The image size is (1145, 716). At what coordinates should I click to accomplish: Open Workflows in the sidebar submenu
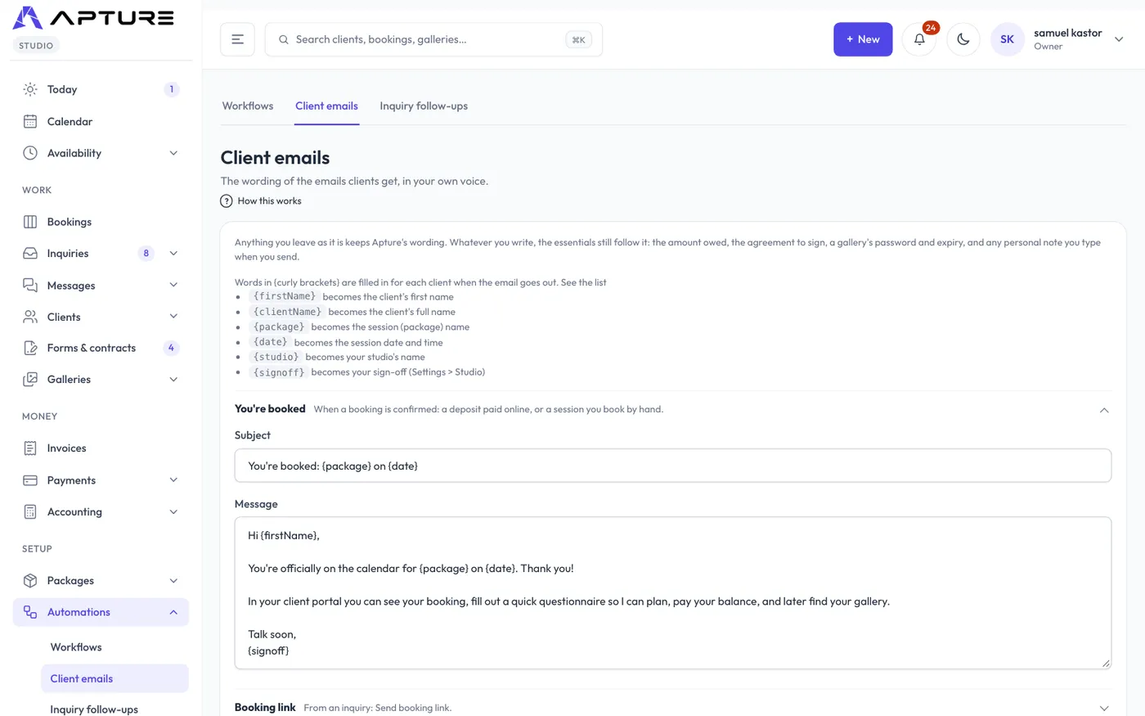76,647
